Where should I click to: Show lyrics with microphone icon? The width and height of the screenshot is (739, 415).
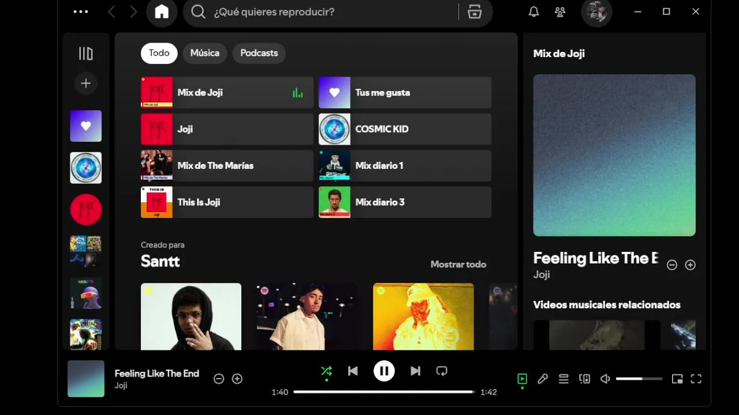[543, 379]
